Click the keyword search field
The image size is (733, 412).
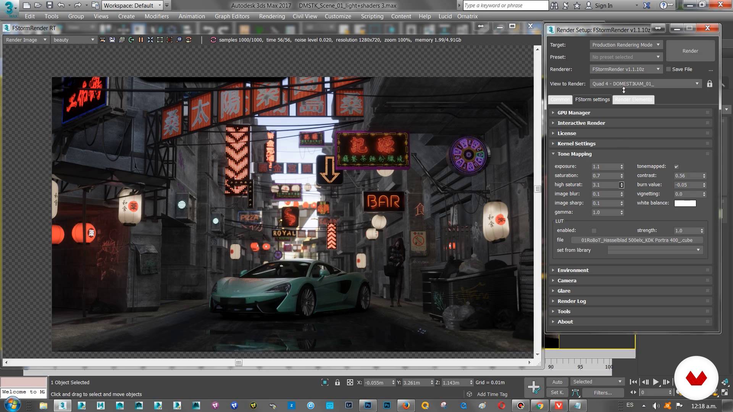coord(505,5)
